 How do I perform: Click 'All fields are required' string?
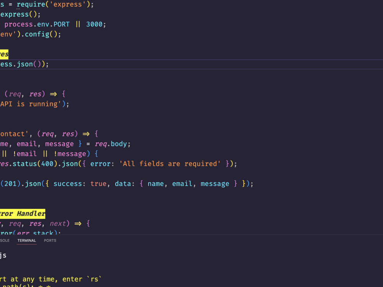coord(170,163)
